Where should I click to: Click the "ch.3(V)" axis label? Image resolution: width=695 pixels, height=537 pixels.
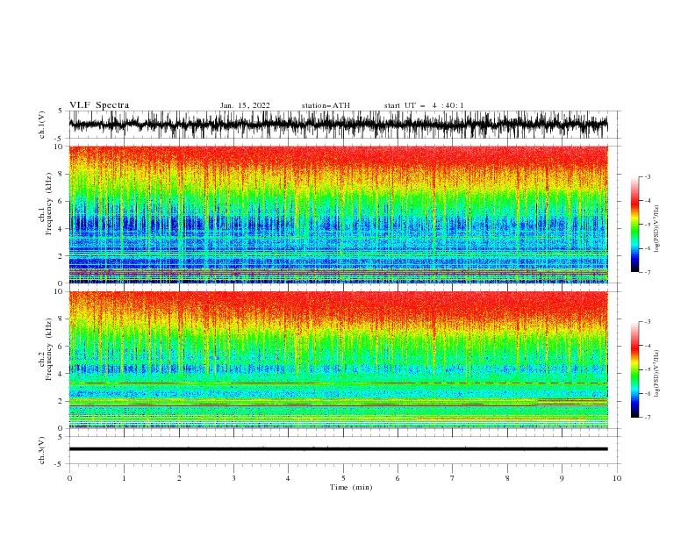pyautogui.click(x=42, y=450)
